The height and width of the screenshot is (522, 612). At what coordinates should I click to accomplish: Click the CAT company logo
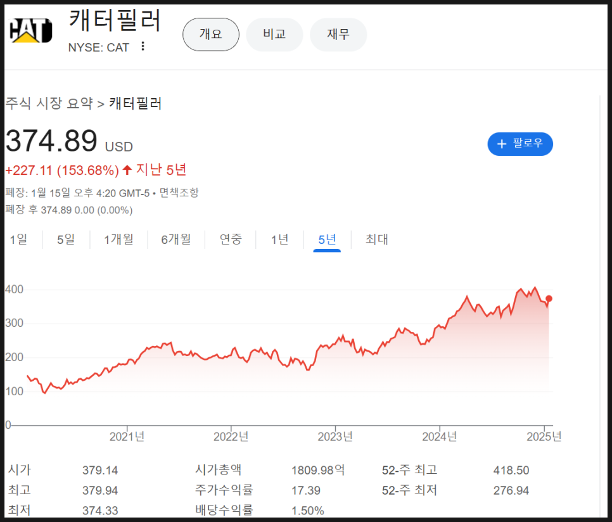click(30, 30)
